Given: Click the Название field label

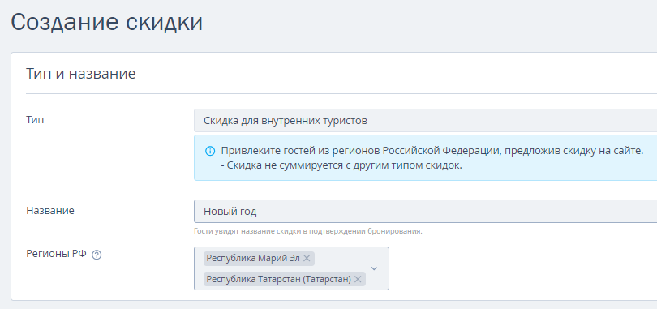Looking at the screenshot, I should coord(50,211).
